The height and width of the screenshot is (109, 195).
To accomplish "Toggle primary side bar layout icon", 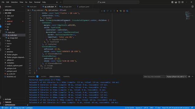I will (x=173, y=2).
